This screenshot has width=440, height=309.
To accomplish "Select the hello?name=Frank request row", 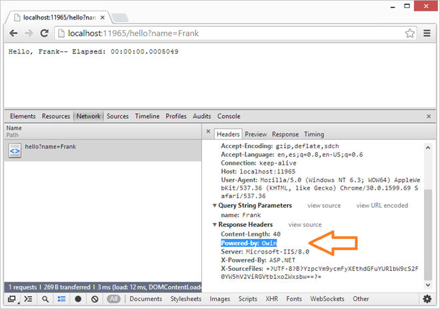I will (x=103, y=151).
